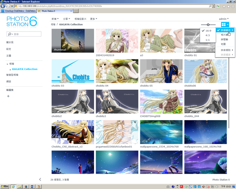Click the IE forward button

pyautogui.click(x=8, y=6)
